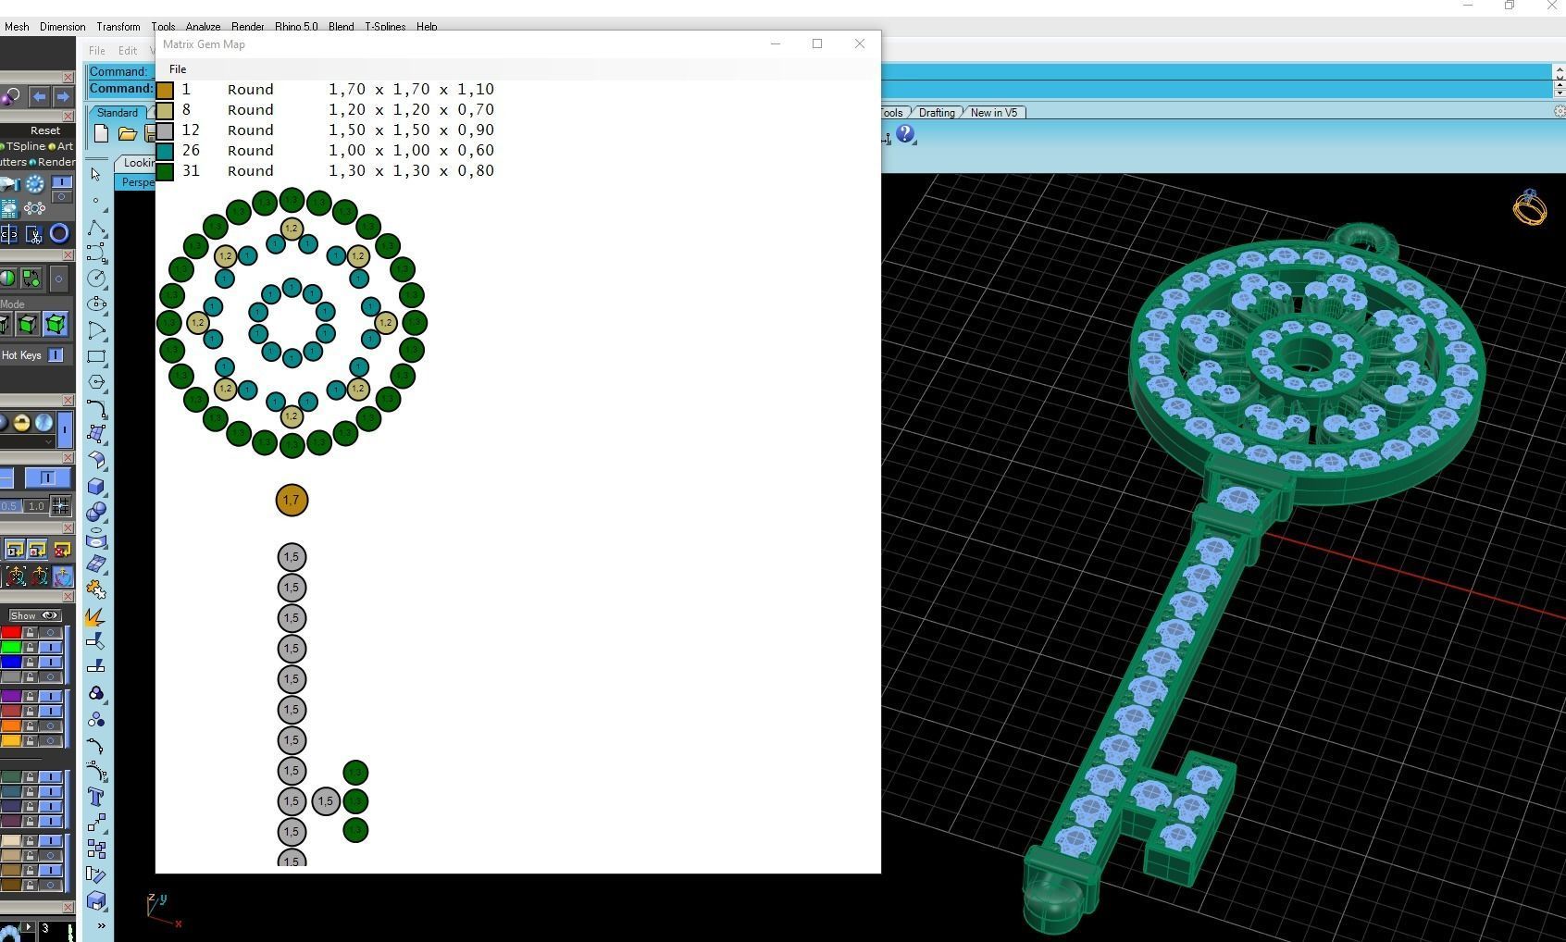Screen dimensions: 1566x942
Task: Select the TSpline radio option
Action: click(22, 146)
